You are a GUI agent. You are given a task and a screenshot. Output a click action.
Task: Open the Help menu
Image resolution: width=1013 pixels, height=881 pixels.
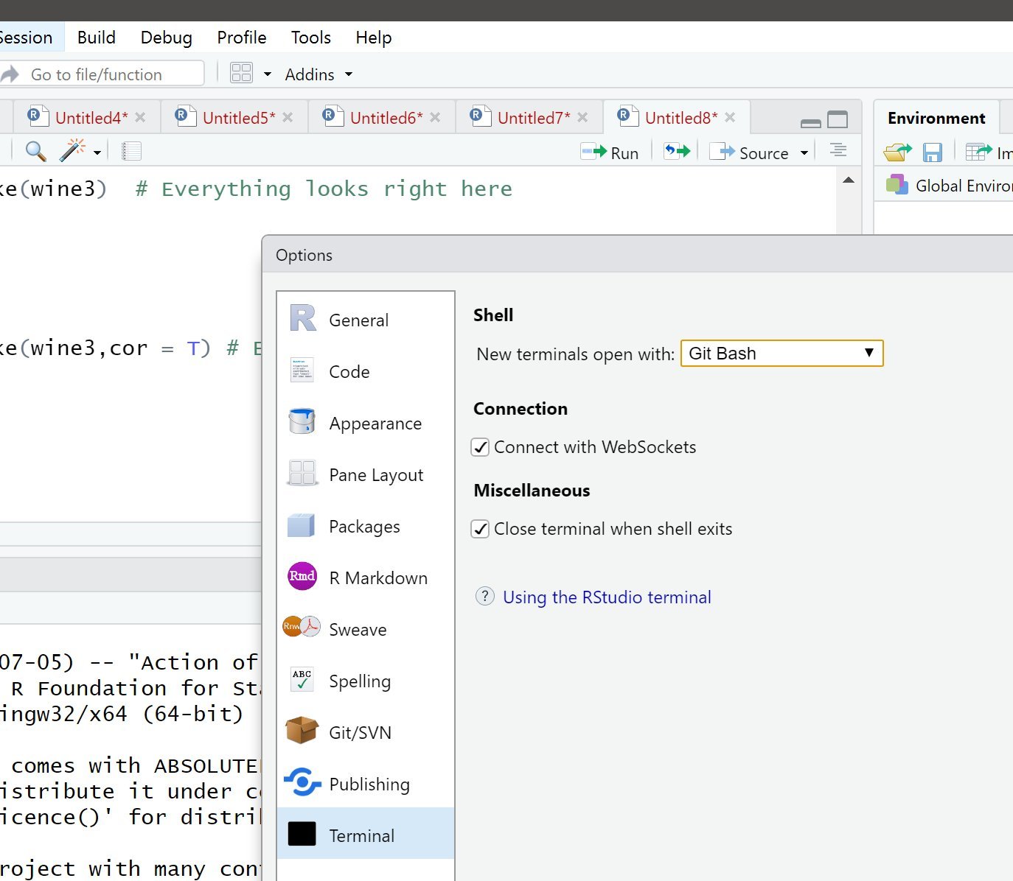(374, 38)
